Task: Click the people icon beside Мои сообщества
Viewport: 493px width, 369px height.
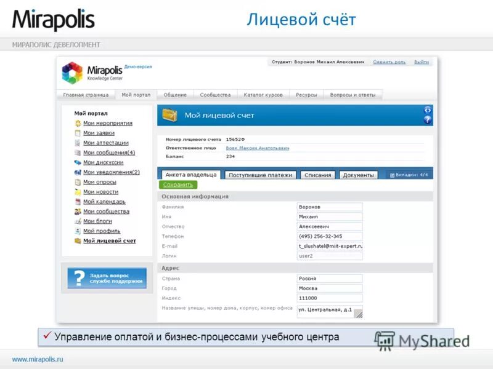Action: (78, 212)
